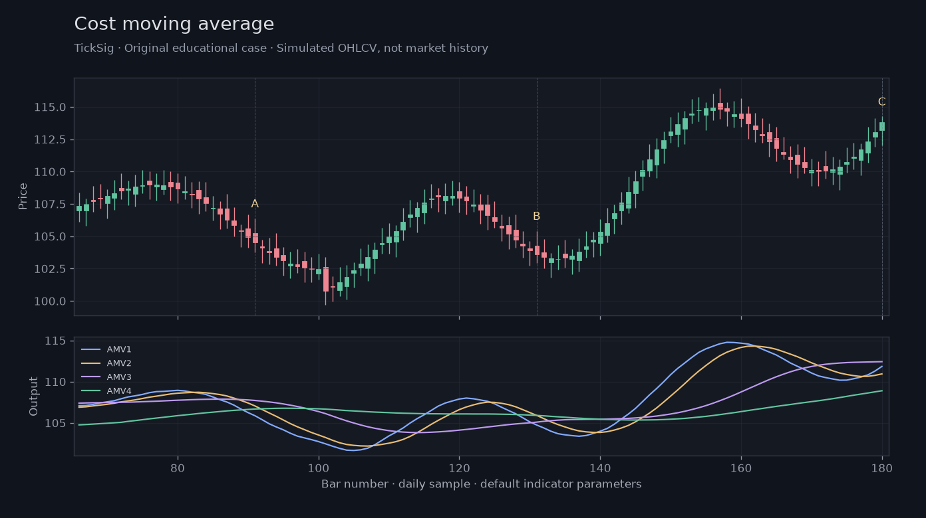The height and width of the screenshot is (518, 926).
Task: Click the "Price" y-axis label
Action: click(23, 197)
